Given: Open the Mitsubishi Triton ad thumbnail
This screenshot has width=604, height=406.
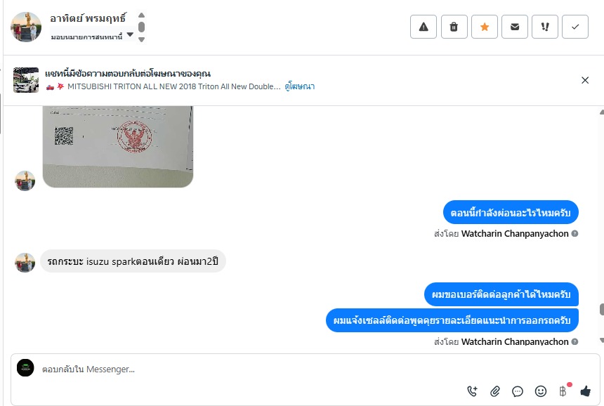Looking at the screenshot, I should (x=26, y=80).
